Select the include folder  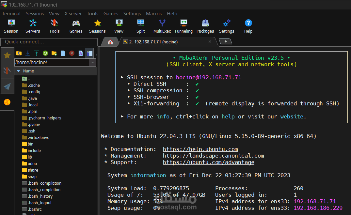31,151
